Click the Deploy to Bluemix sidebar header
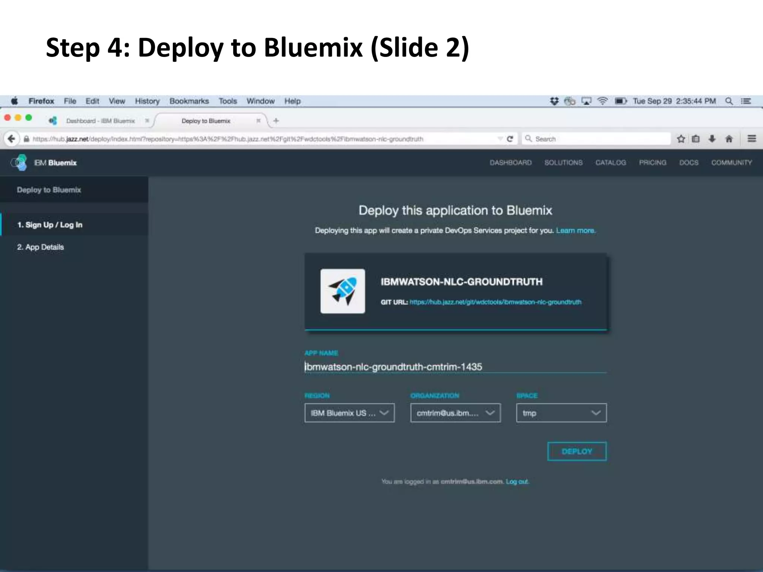The width and height of the screenshot is (763, 572). coord(74,190)
